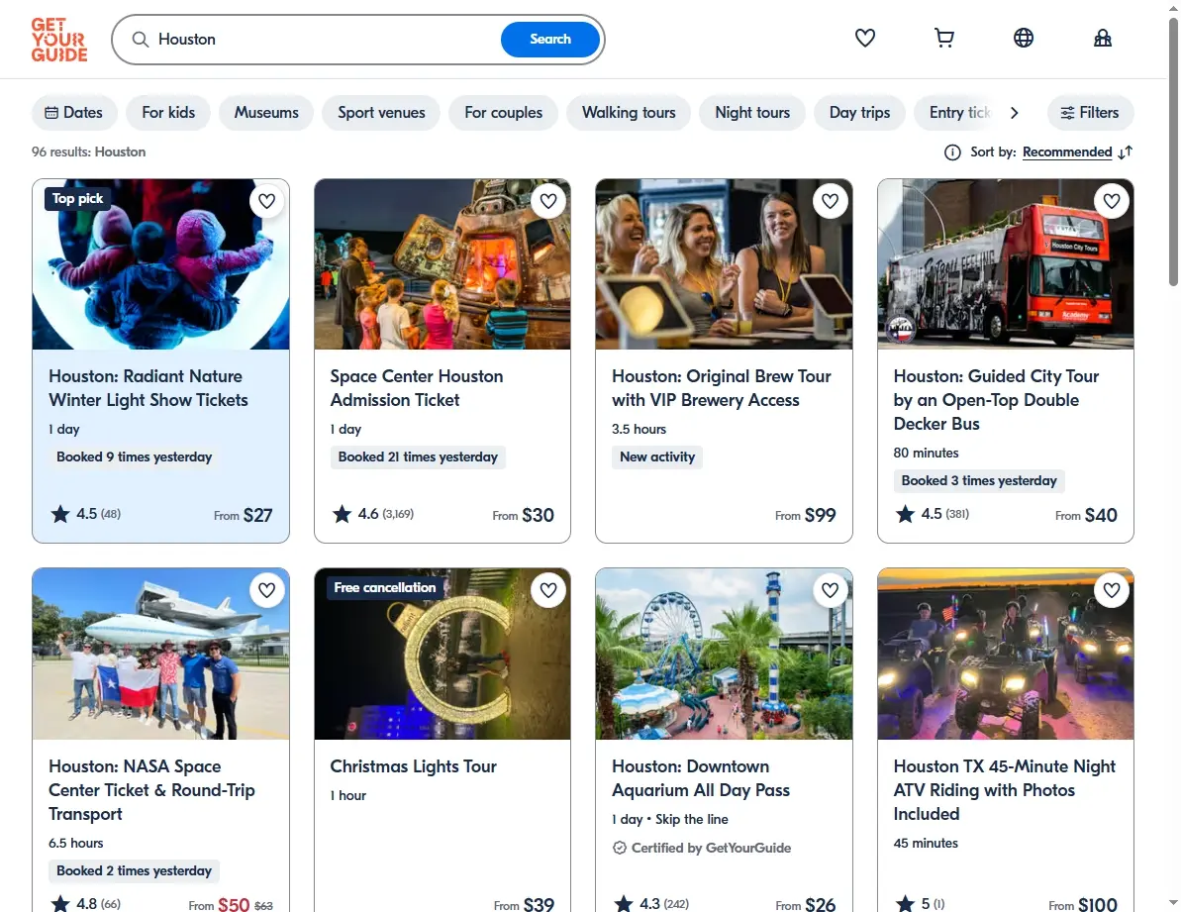The image size is (1181, 912).
Task: Favorite the Christmas Lights Tour
Action: (548, 590)
